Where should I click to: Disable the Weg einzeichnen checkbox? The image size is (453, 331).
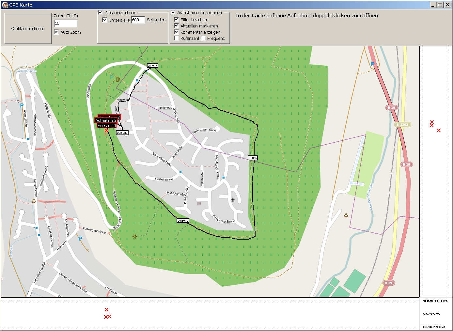(x=101, y=12)
